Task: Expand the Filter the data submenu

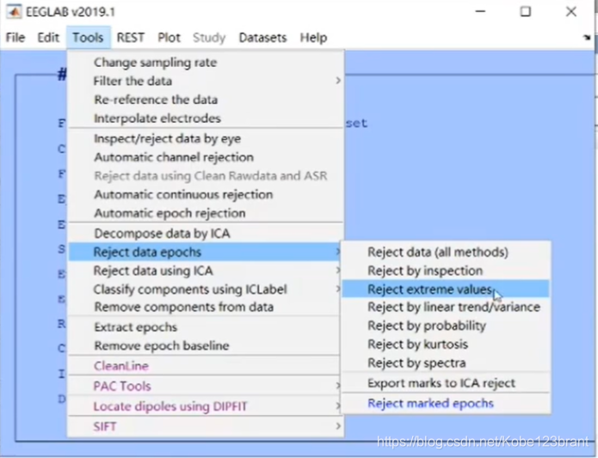Action: [x=206, y=81]
